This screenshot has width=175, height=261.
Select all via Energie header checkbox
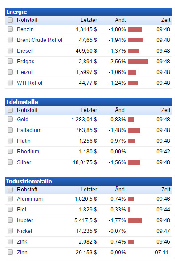click(10, 20)
